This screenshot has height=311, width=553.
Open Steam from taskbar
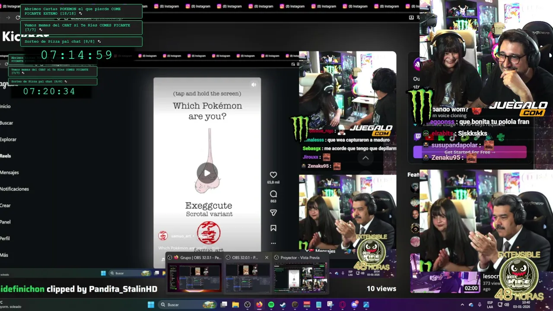point(283,305)
